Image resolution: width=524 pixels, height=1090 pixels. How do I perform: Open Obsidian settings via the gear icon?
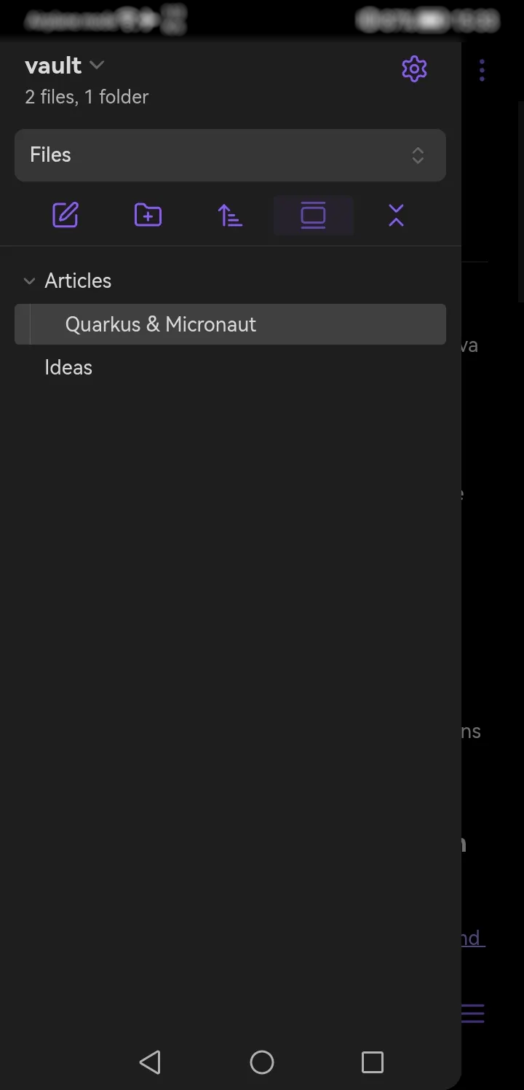[413, 68]
